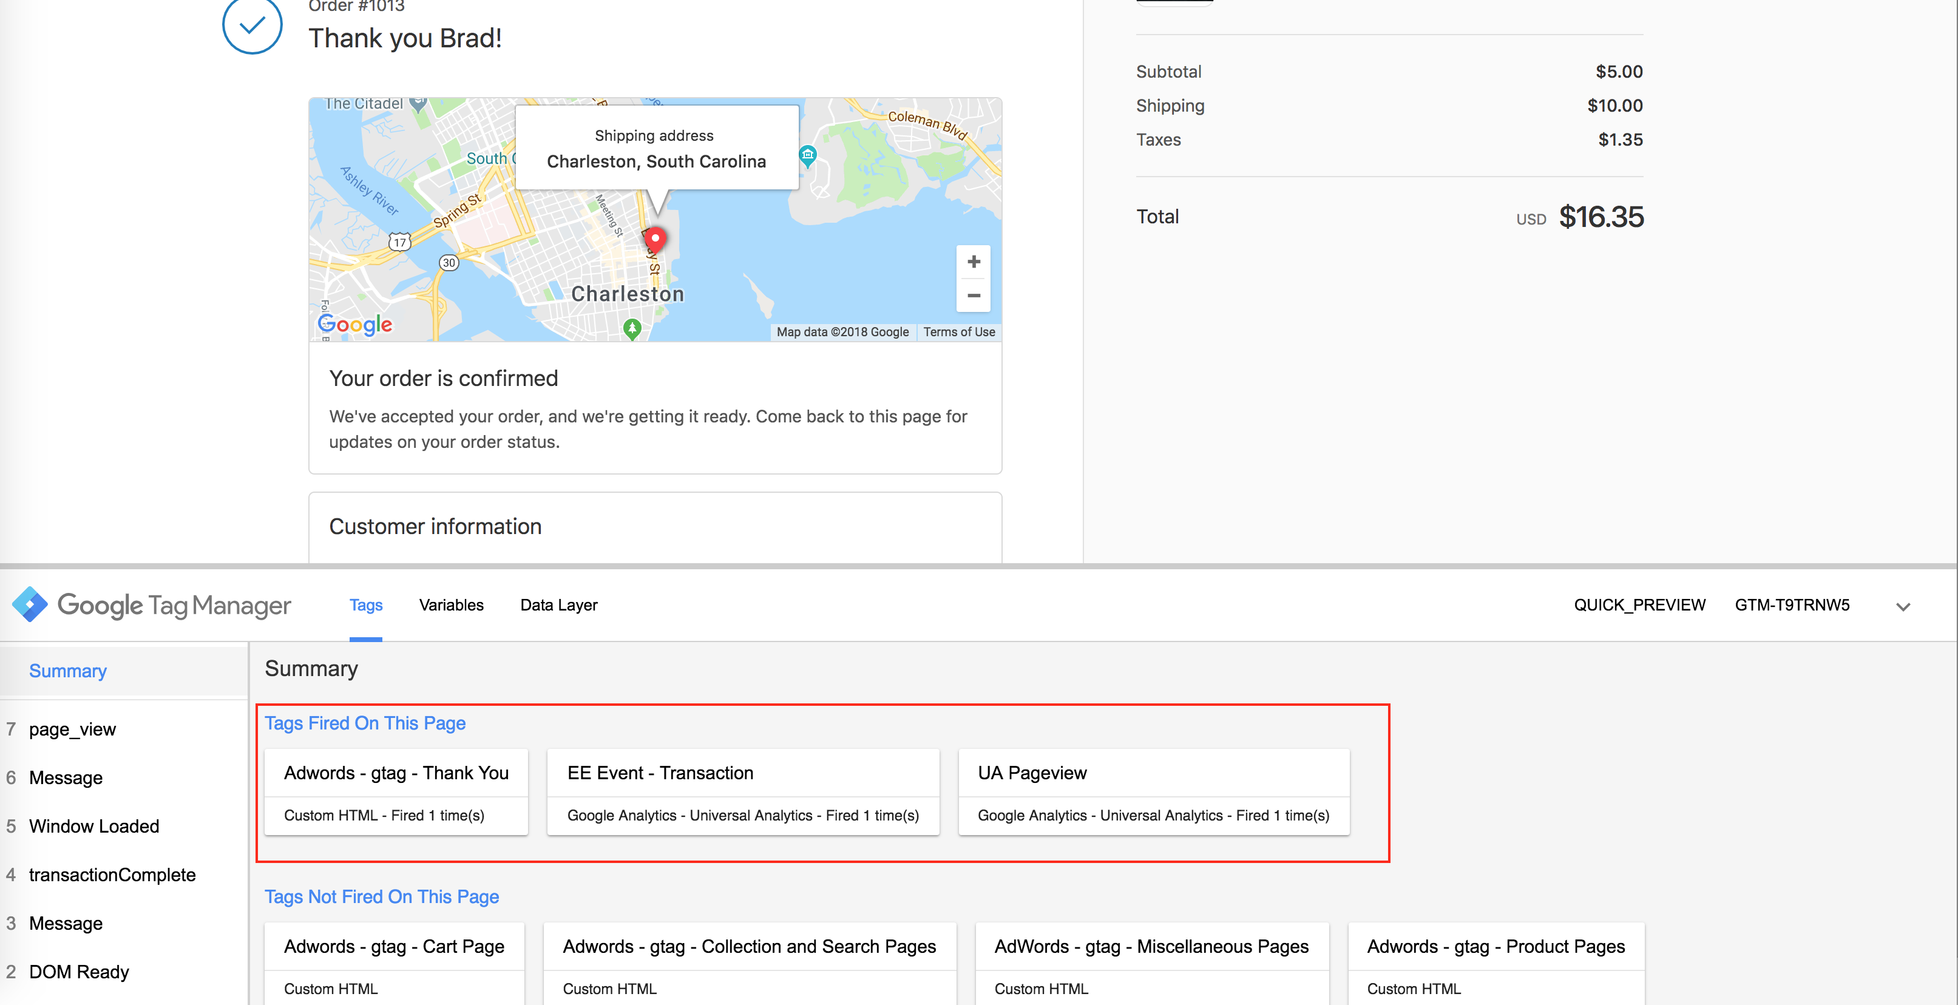
Task: Open the EE Event Transaction tag
Action: (x=743, y=792)
